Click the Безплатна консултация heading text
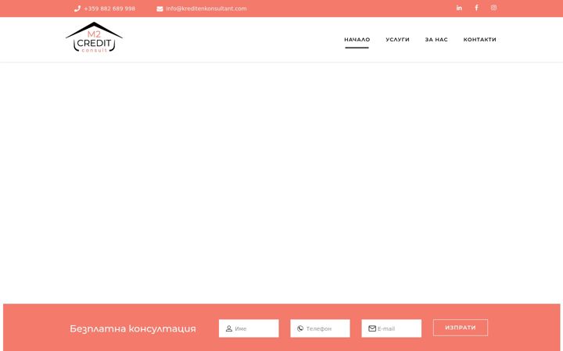Image resolution: width=563 pixels, height=351 pixels. pos(133,328)
